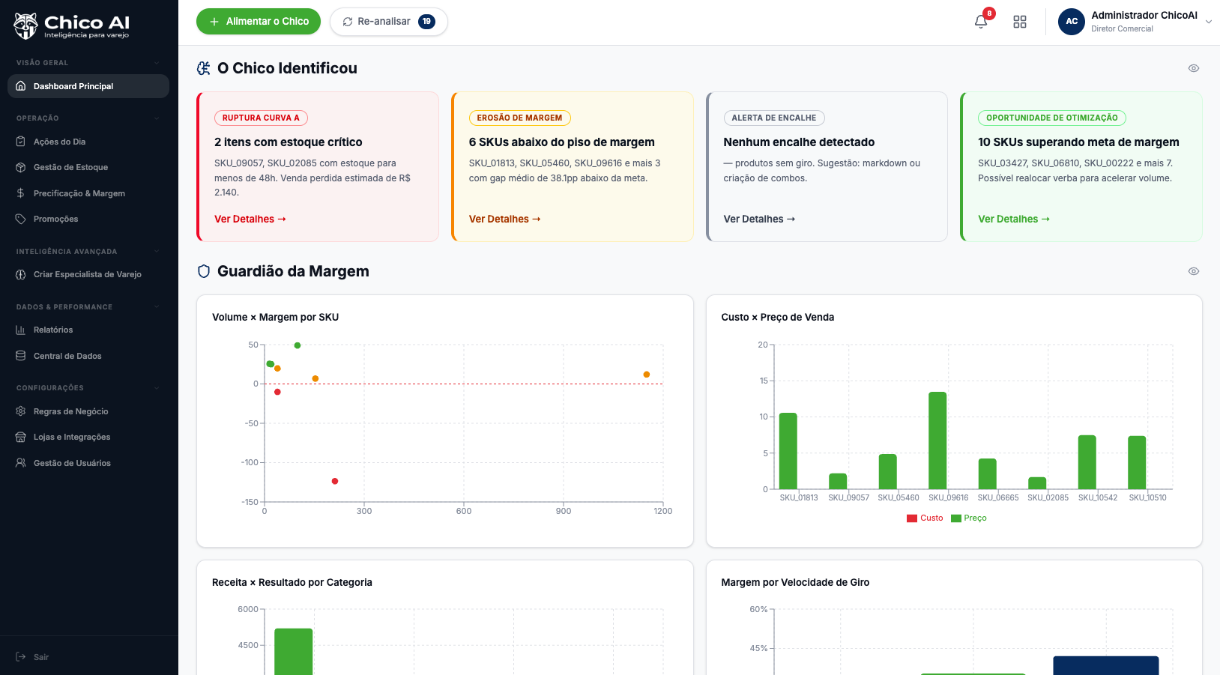Toggle the Custo legend series
The width and height of the screenshot is (1220, 675).
(x=925, y=518)
